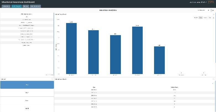216x112 pixels.
Task: Click the link share icon in the header
Action: pyautogui.click(x=206, y=2)
